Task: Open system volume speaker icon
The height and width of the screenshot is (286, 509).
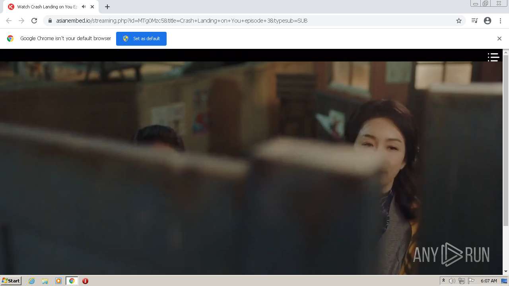Action: click(452, 281)
